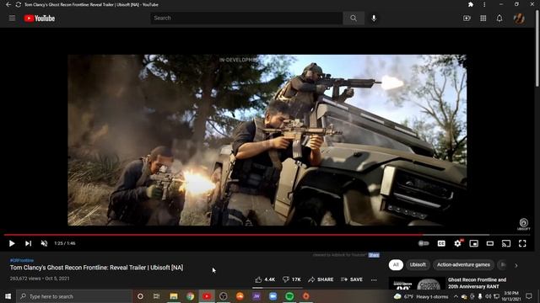The image size is (540, 303).
Task: Start voice search with the microphone
Action: click(374, 18)
